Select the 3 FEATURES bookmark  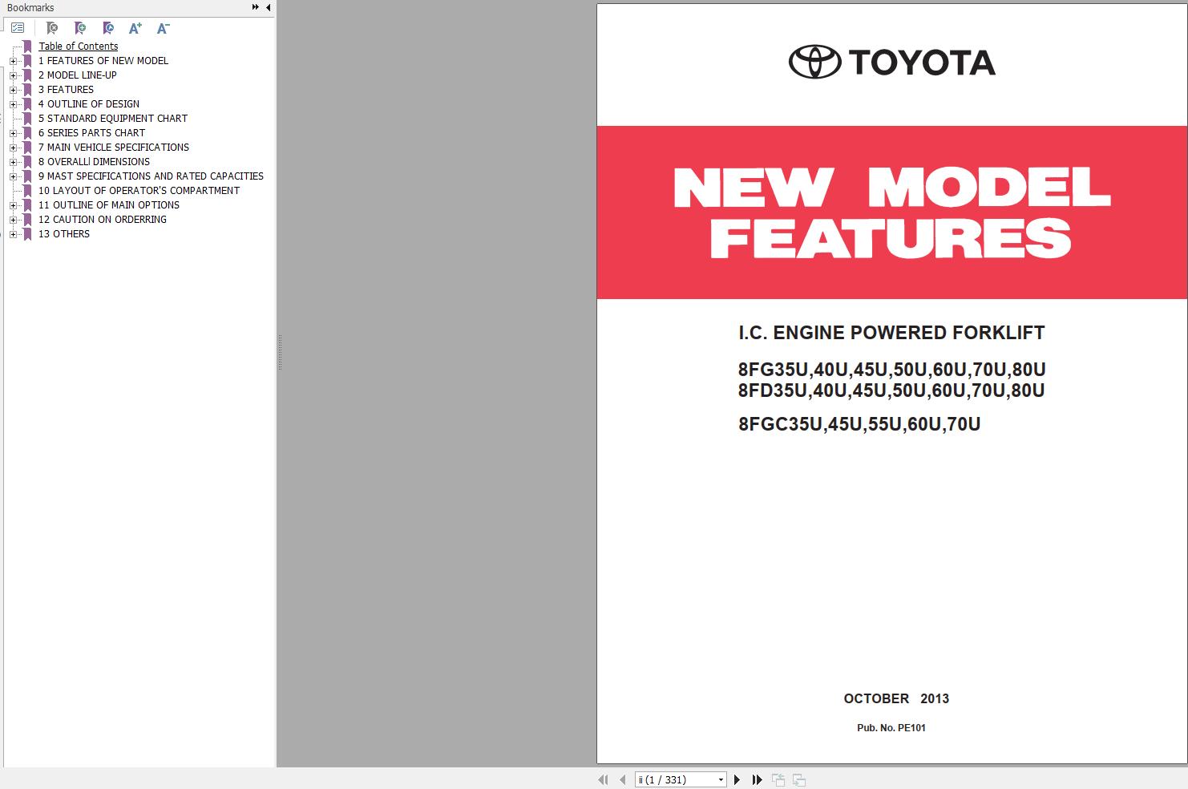tap(66, 90)
